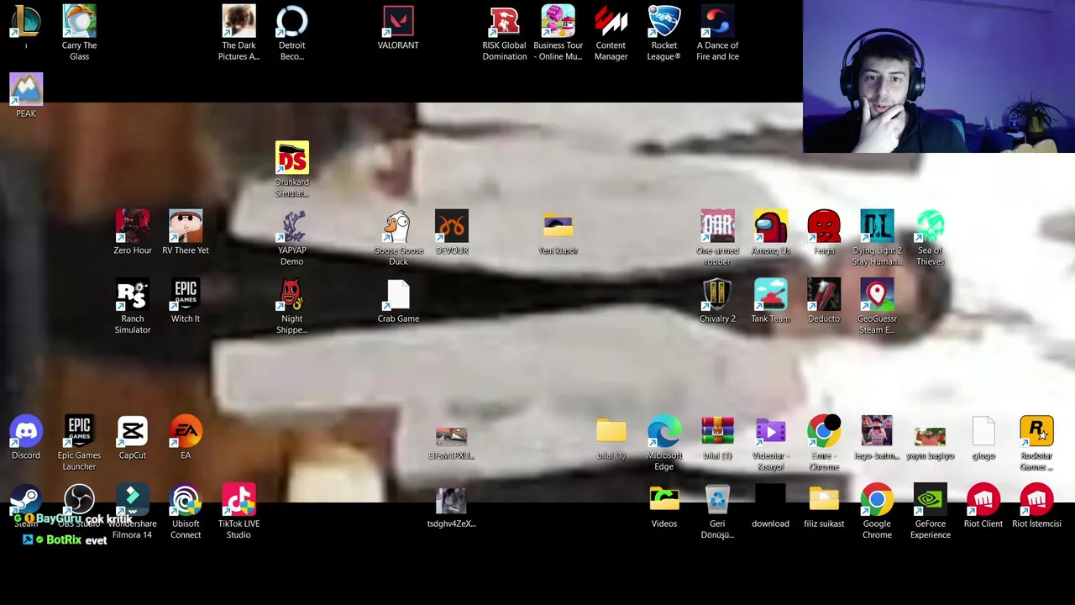
Task: Open Sea of Thieves icon
Action: pos(931,238)
